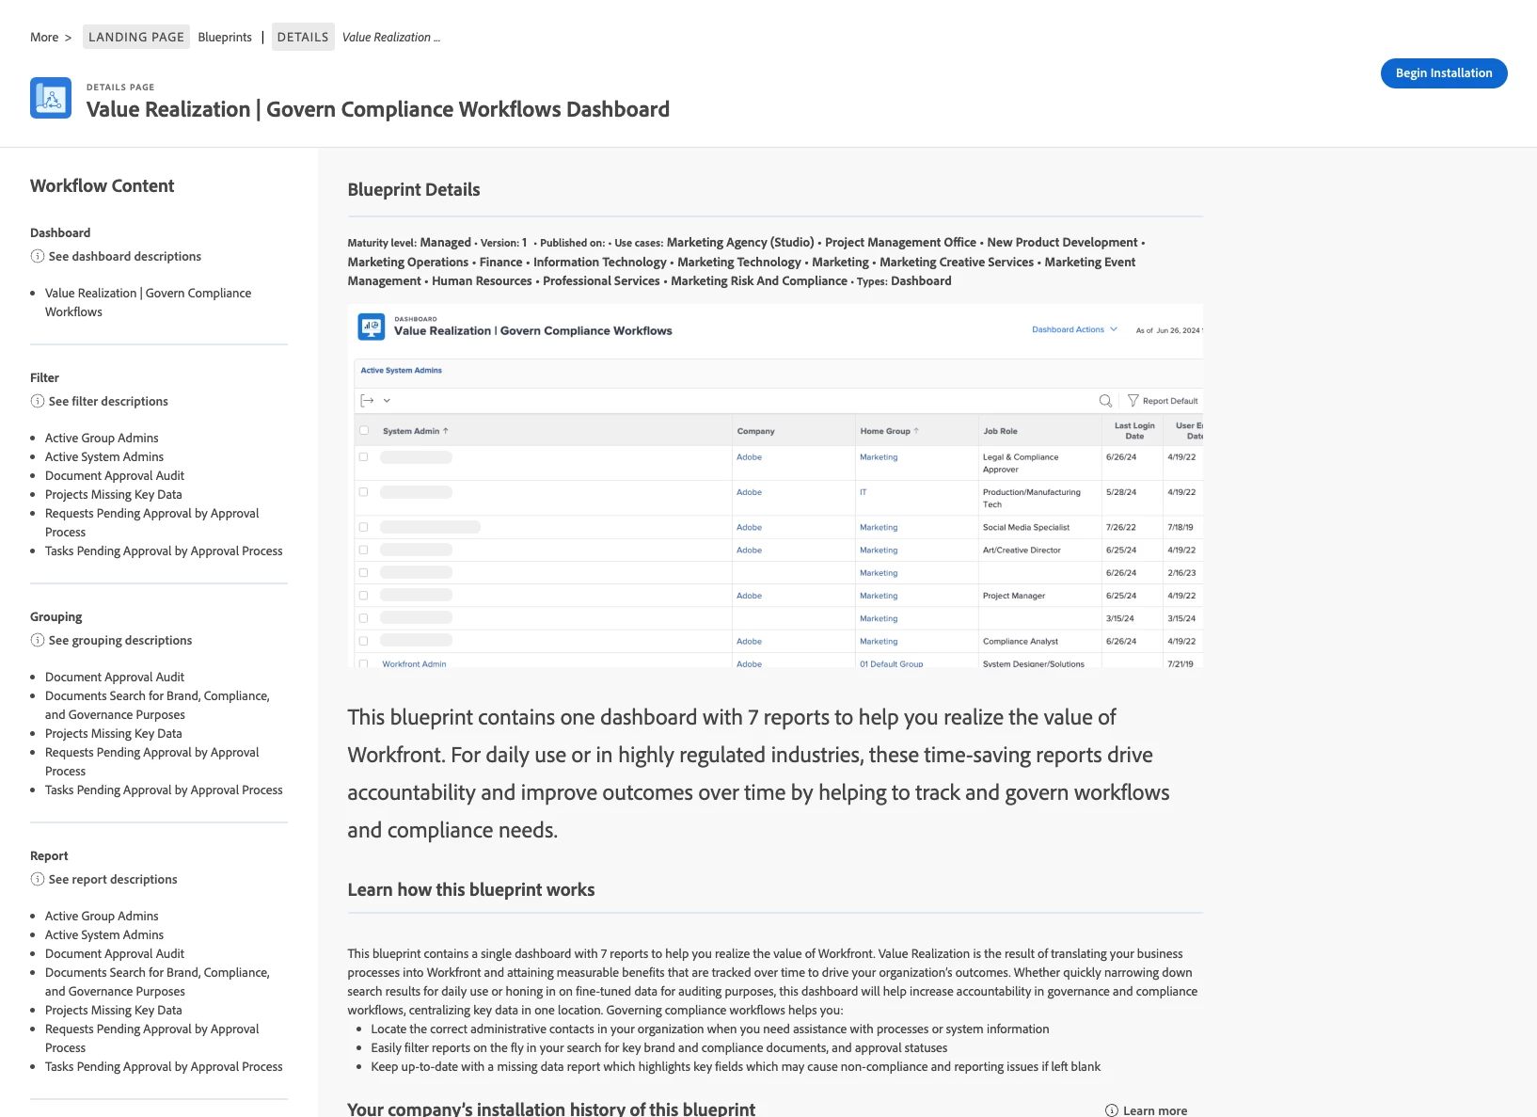Check the row with Compliance Analyst

(364, 641)
